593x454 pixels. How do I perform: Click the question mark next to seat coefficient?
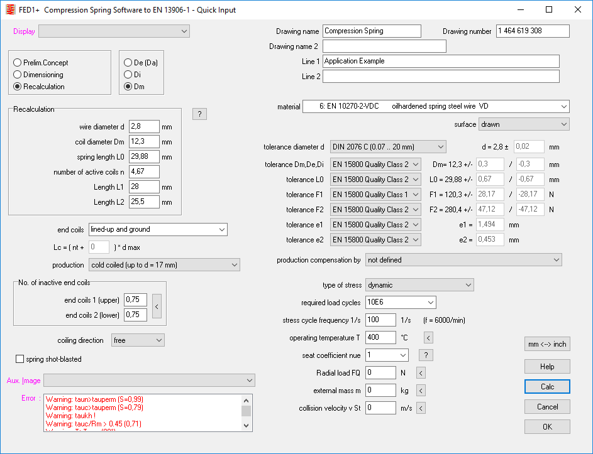click(x=426, y=355)
